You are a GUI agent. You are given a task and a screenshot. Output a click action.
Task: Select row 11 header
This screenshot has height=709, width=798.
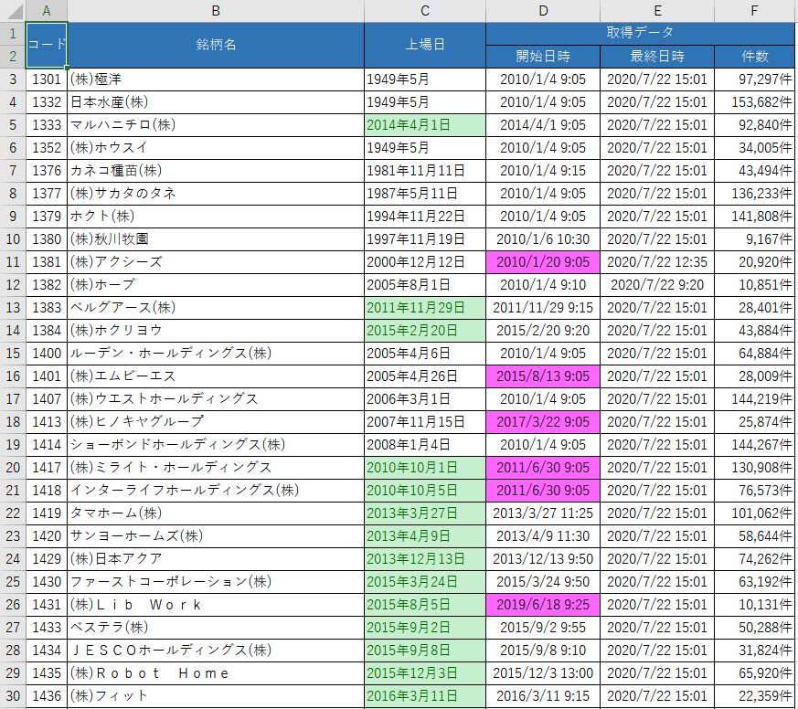click(13, 262)
